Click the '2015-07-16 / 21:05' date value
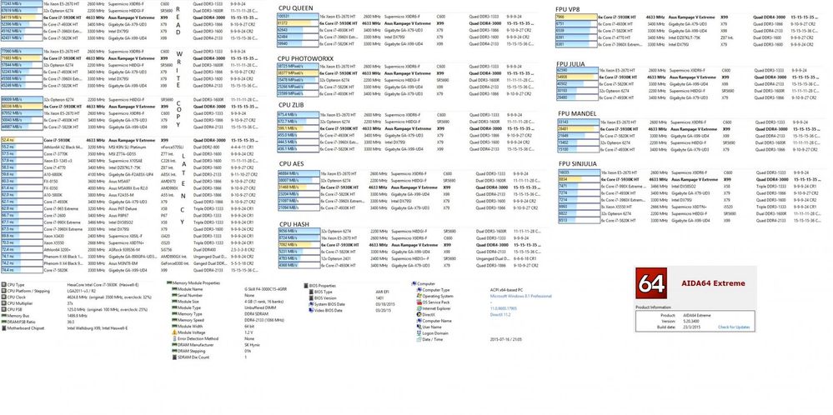Screen dimensions: 833x415 [x=506, y=339]
